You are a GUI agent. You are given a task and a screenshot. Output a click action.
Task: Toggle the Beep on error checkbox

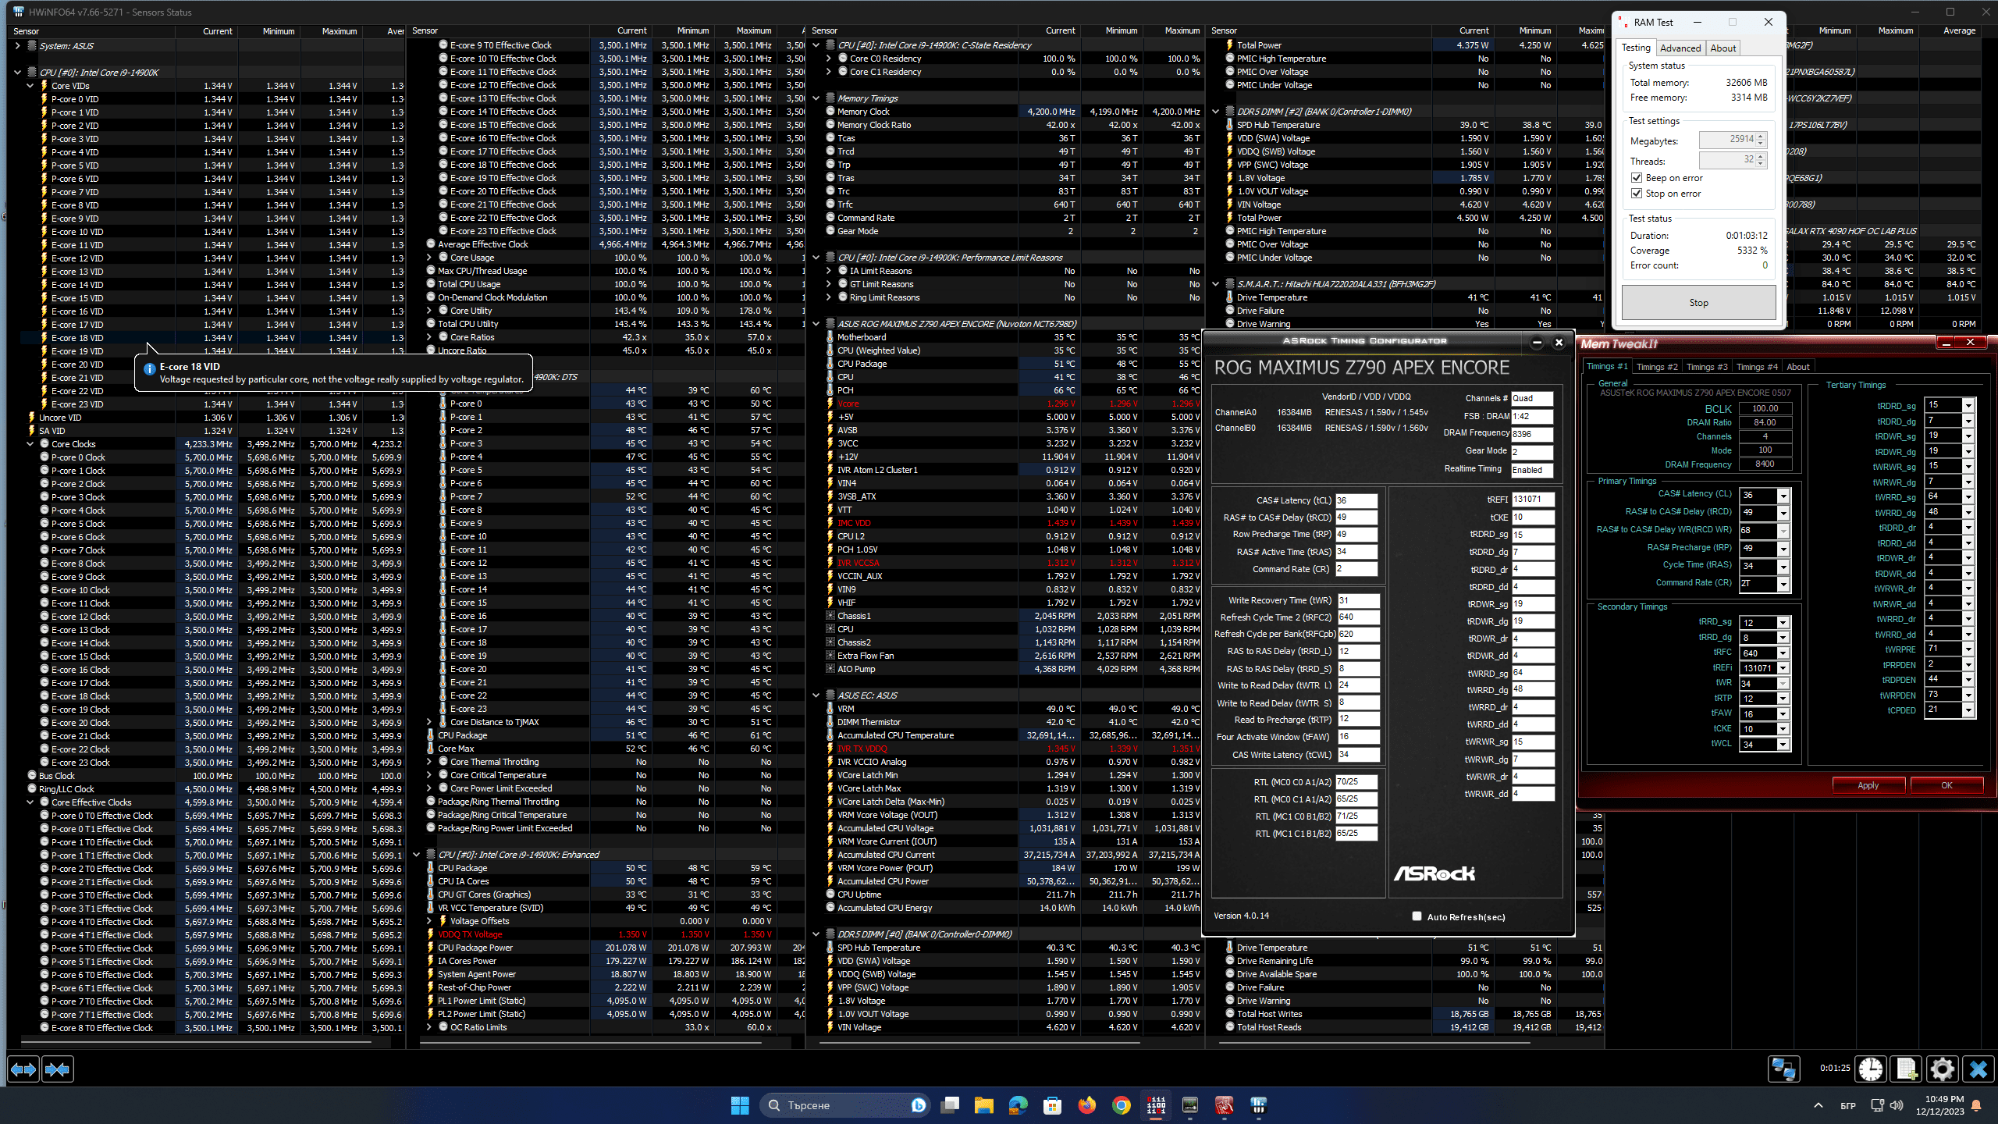[x=1637, y=178]
